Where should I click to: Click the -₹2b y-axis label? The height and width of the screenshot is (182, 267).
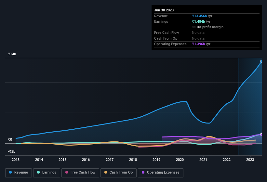tap(12, 151)
